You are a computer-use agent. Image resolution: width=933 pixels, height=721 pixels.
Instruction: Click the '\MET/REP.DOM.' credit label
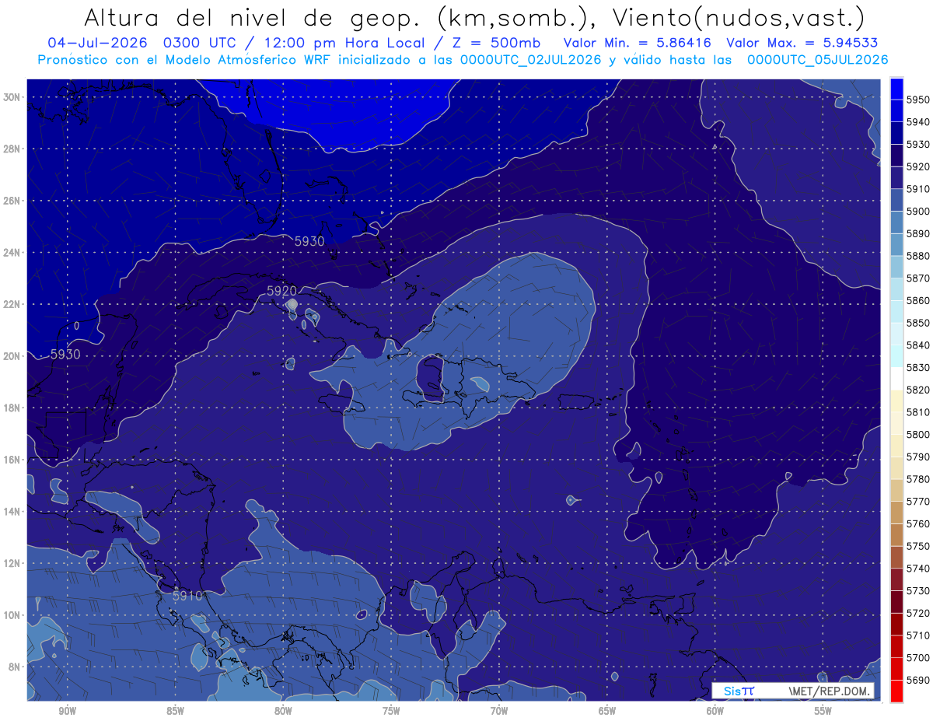click(828, 691)
